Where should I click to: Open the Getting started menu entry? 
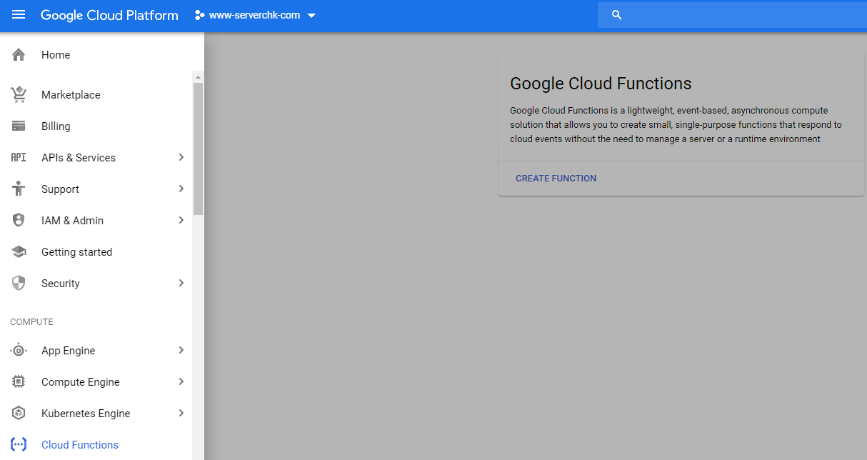[76, 251]
